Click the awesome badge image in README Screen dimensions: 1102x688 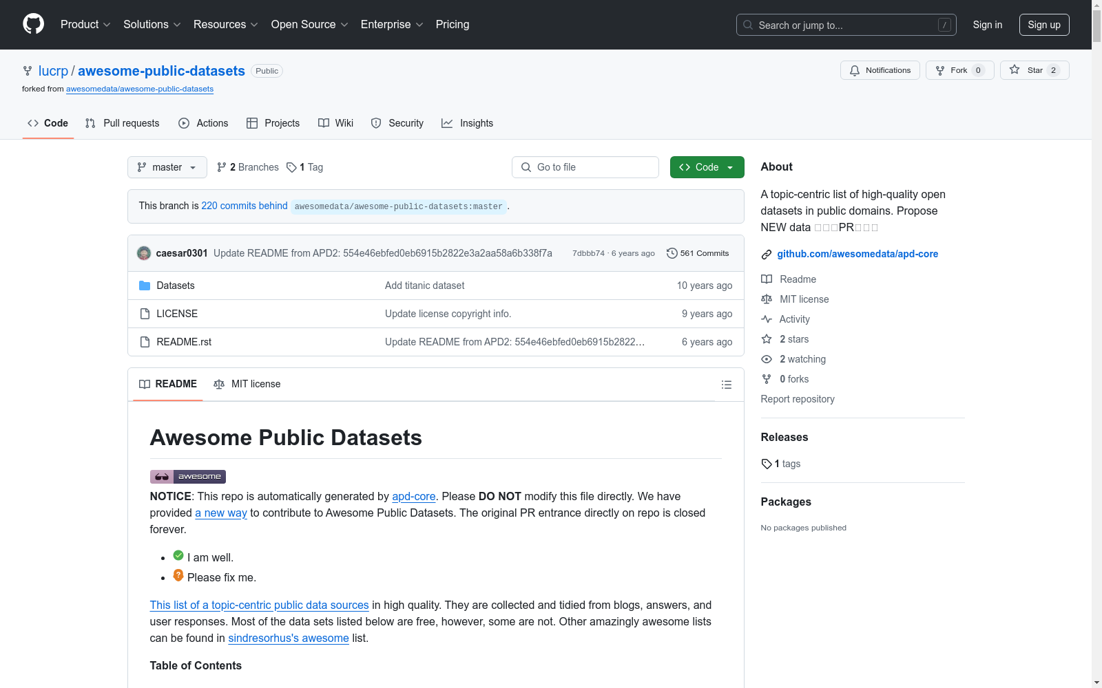(187, 476)
